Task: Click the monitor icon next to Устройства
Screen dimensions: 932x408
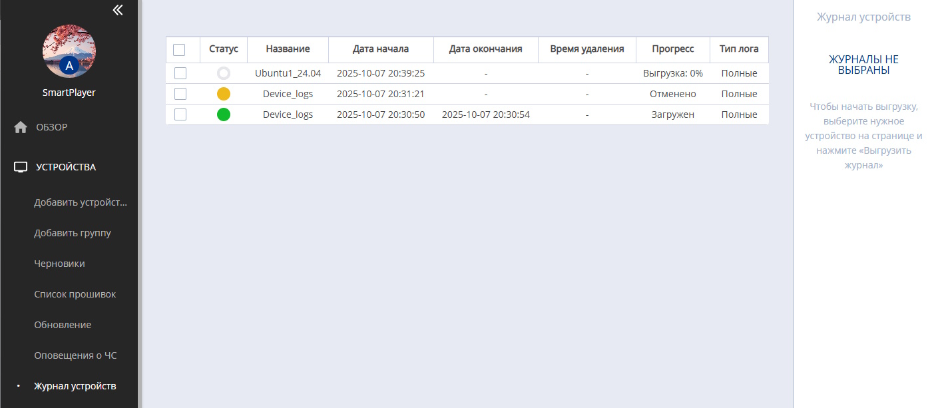Action: [21, 167]
